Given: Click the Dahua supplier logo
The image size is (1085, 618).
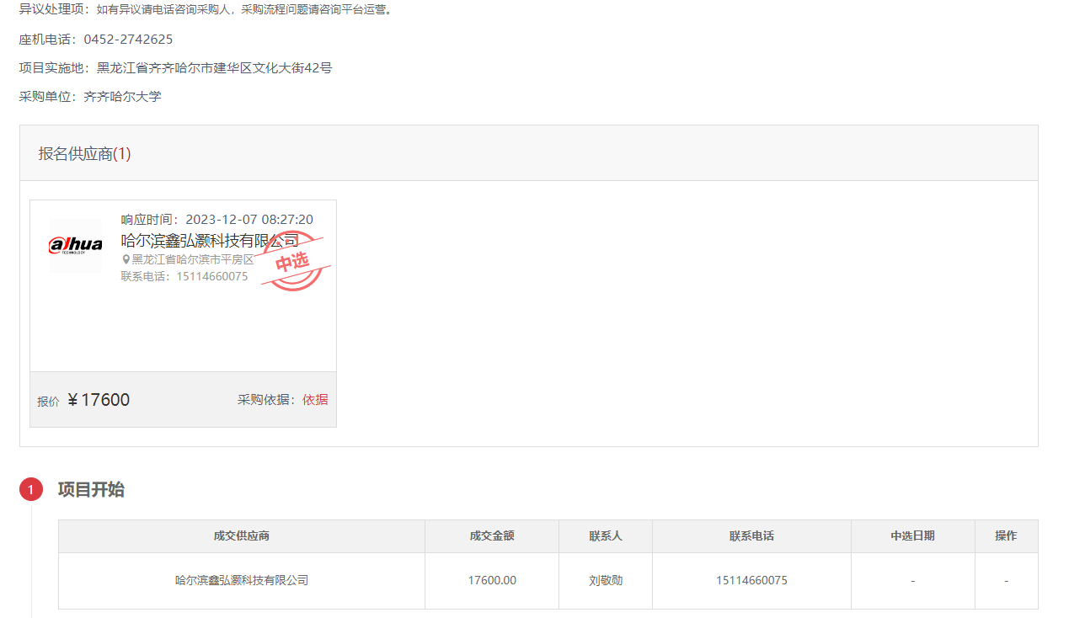Looking at the screenshot, I should 75,245.
